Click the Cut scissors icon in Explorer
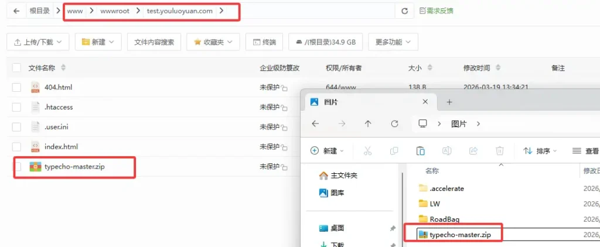 (368, 151)
